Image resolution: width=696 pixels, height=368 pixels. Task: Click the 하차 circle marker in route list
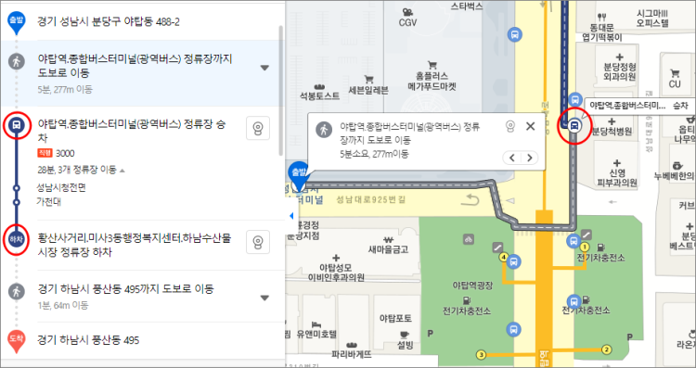point(17,240)
